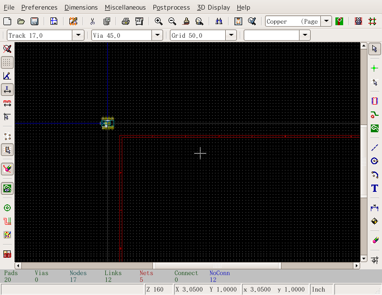Expand the Via 45.0 size dropdown
The height and width of the screenshot is (295, 382).
click(157, 35)
